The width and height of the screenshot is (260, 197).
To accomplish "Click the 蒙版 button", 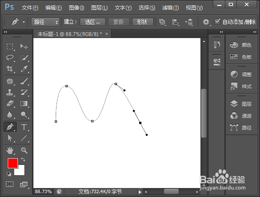I will (119, 22).
